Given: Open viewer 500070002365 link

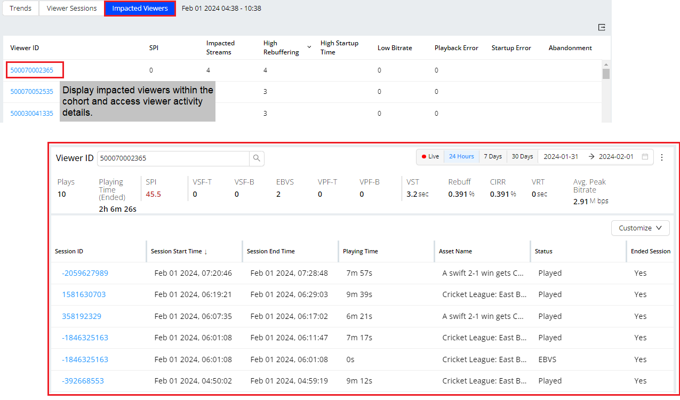Looking at the screenshot, I should tap(32, 70).
